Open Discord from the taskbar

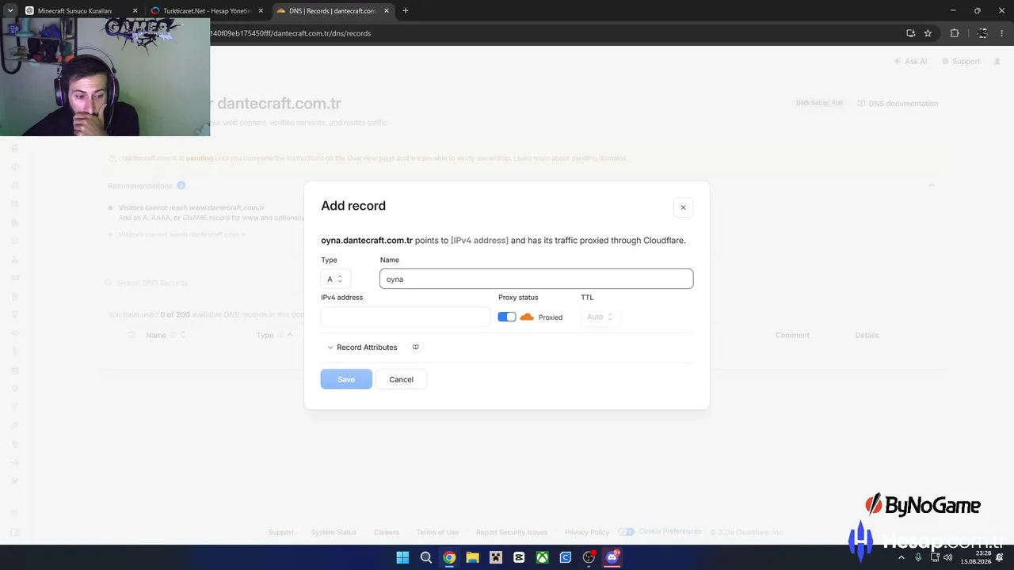(612, 557)
